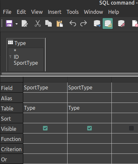Click the Undo arrow
This screenshot has width=138, height=164.
click(73, 23)
